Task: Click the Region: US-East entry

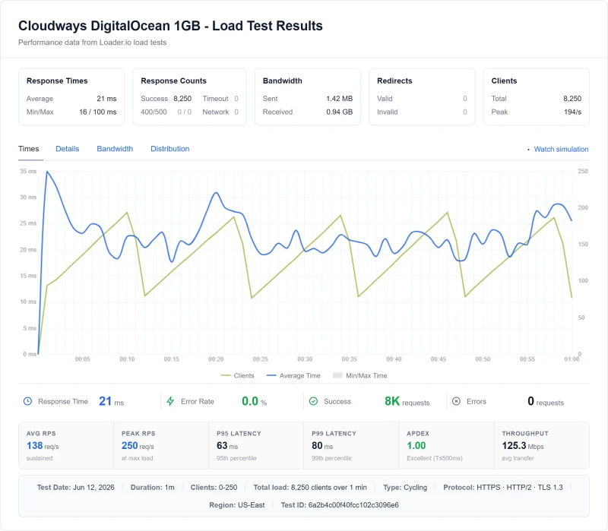Action: 237,505
